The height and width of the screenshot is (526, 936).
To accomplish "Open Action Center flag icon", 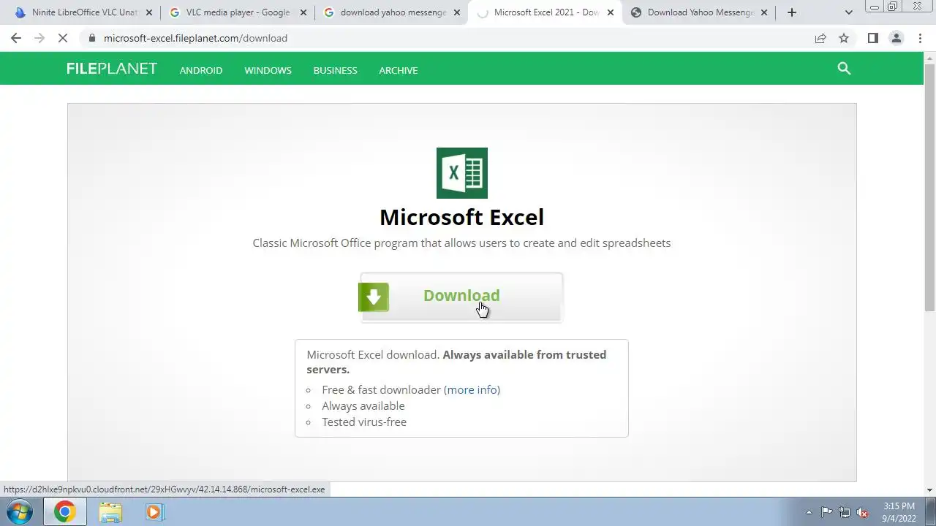I will (826, 512).
